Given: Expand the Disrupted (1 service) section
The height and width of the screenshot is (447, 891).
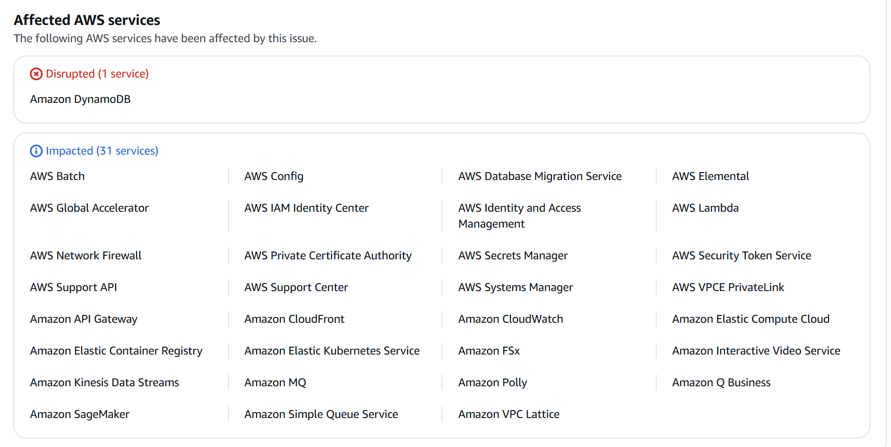Looking at the screenshot, I should (x=97, y=74).
